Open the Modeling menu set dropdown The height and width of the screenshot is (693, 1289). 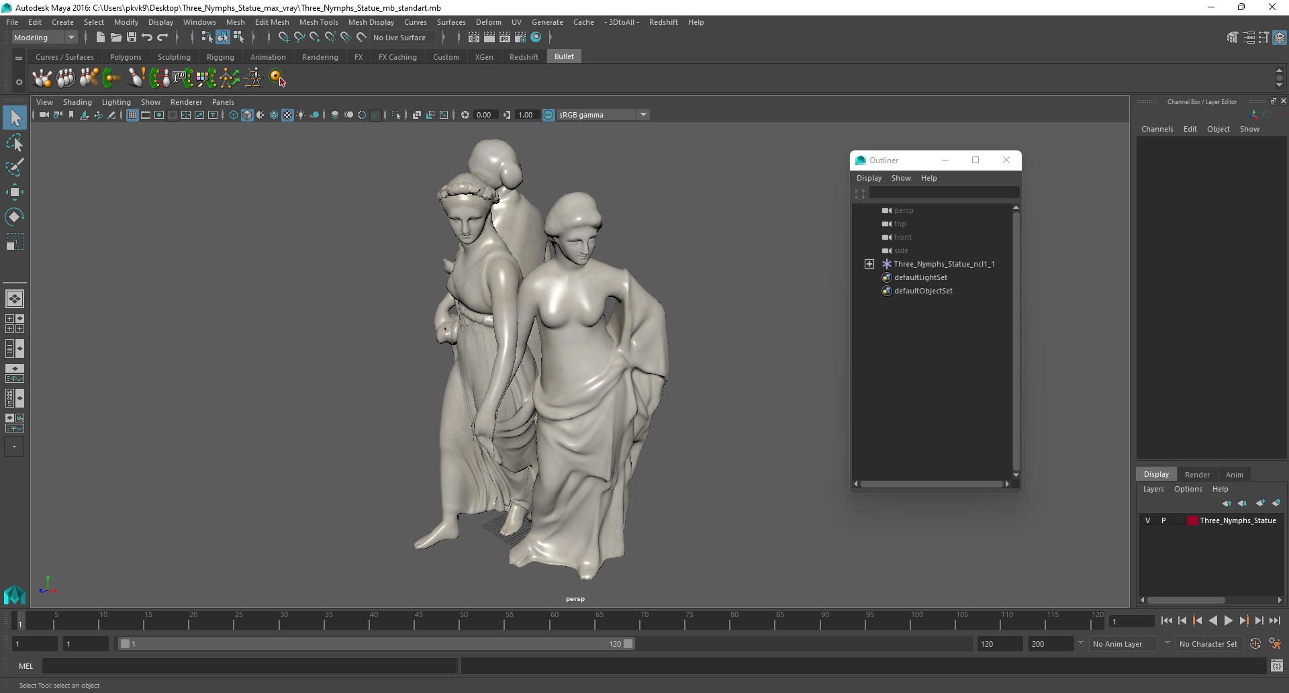tap(70, 38)
